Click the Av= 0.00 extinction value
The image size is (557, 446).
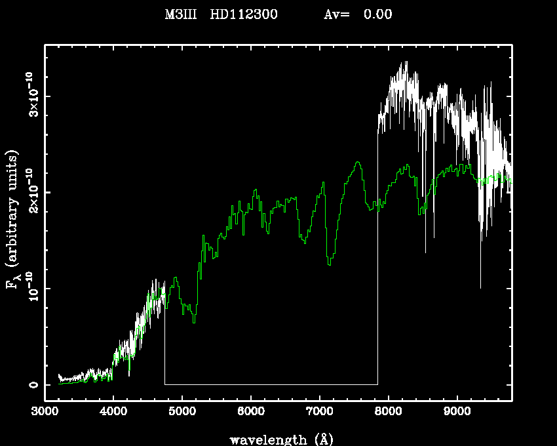pyautogui.click(x=358, y=14)
